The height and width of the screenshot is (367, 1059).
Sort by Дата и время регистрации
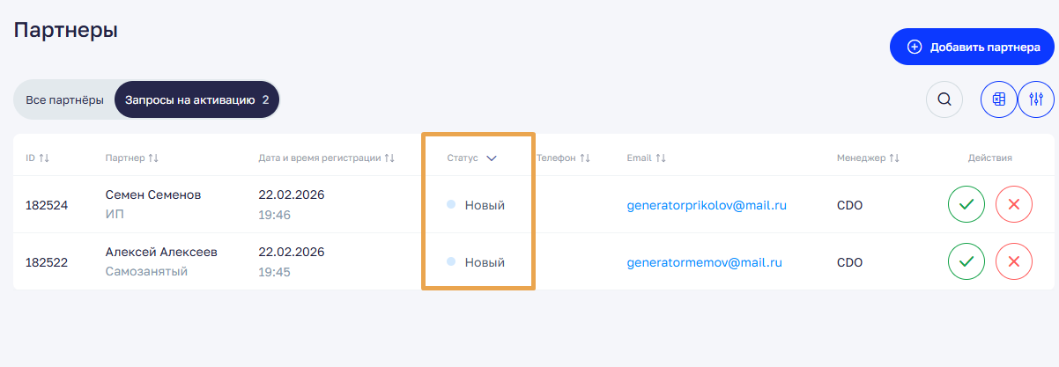(389, 158)
